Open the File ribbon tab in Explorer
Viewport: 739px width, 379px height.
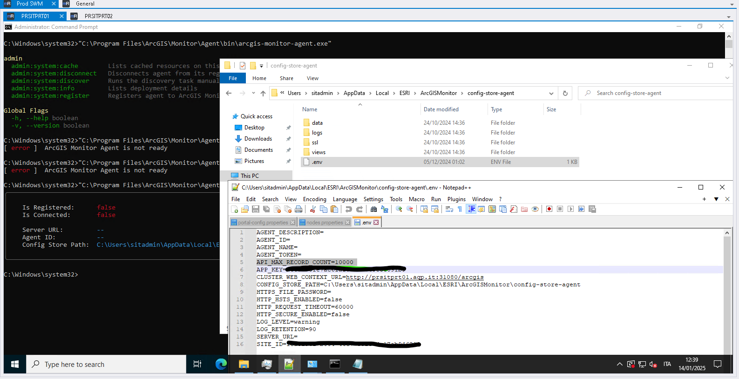tap(233, 78)
